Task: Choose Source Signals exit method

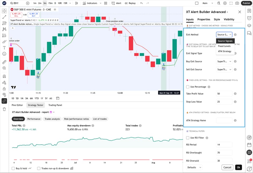Action: pos(225,41)
